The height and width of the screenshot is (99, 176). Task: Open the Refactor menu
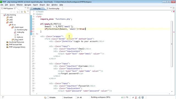[20, 5]
